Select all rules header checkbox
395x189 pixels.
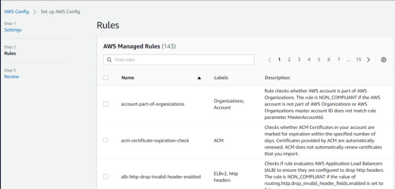coord(106,77)
